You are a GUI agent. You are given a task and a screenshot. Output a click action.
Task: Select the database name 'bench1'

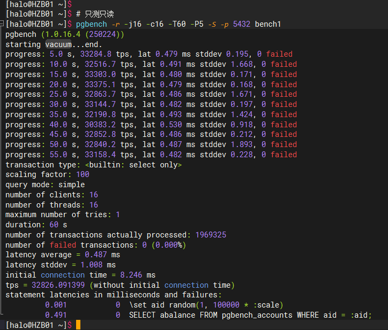point(268,24)
